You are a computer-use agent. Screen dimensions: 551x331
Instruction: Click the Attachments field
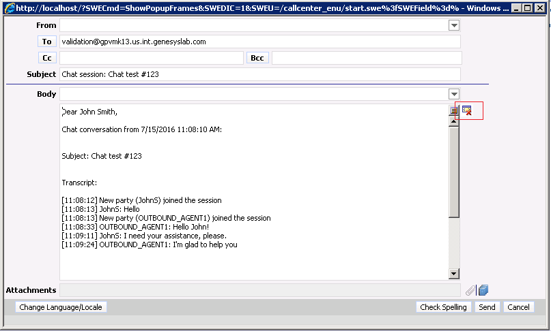[260, 290]
